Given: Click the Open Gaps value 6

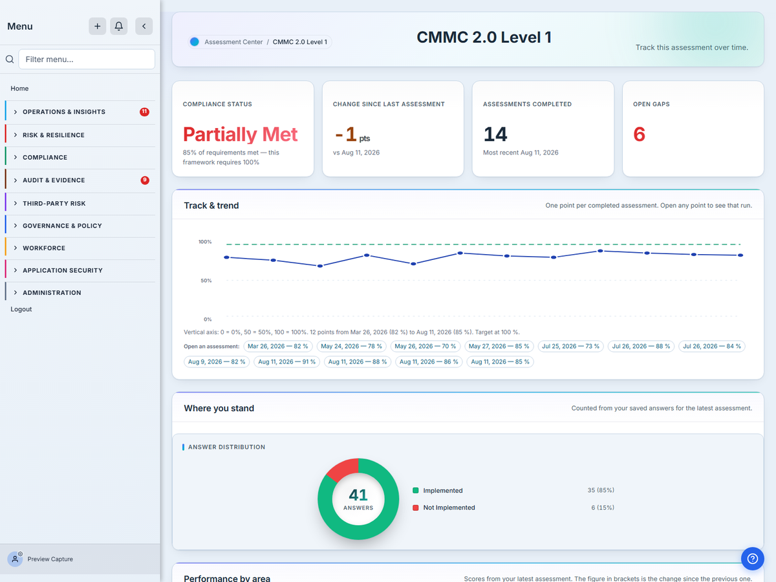Looking at the screenshot, I should click(640, 135).
